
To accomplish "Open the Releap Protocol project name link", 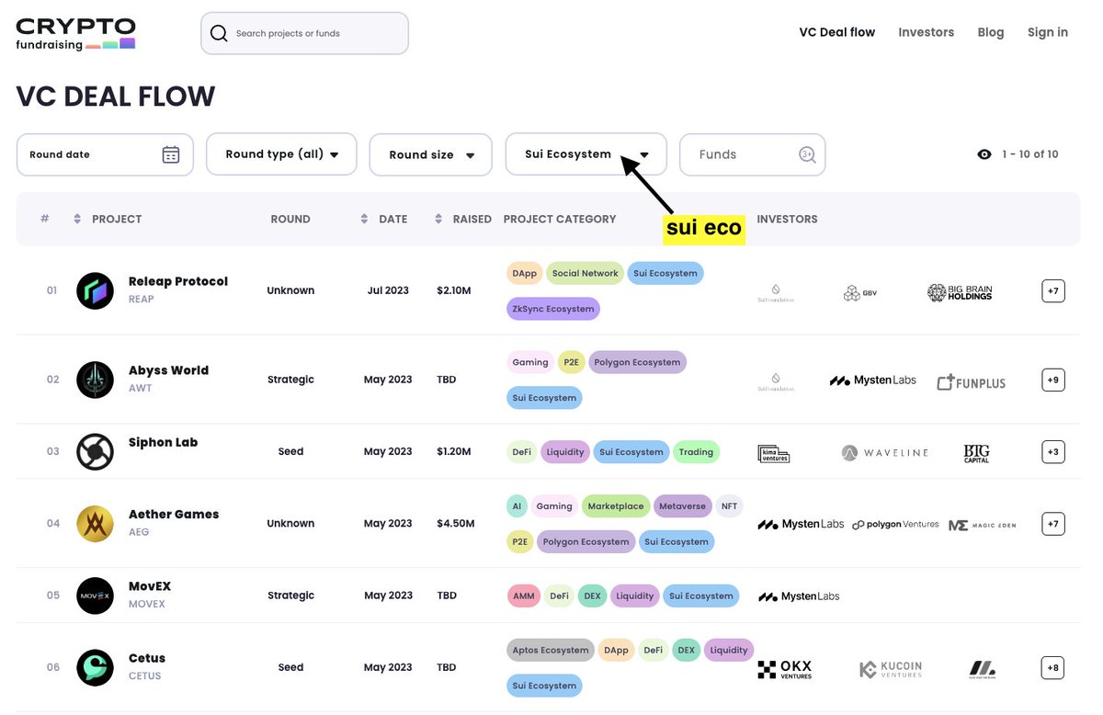I will 178,281.
